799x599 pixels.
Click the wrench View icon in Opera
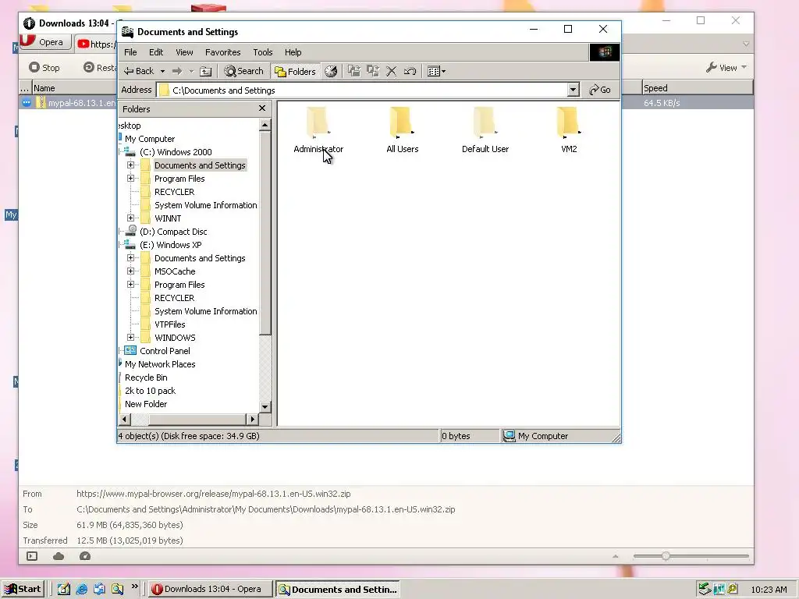coord(712,67)
